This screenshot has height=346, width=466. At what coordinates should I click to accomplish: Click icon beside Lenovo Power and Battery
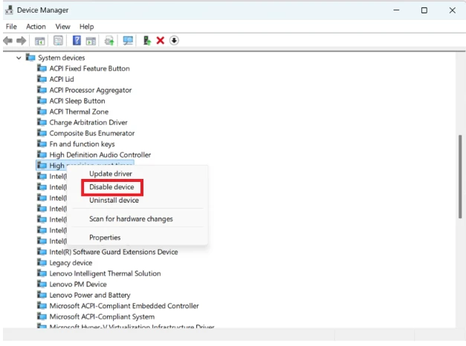coord(42,295)
